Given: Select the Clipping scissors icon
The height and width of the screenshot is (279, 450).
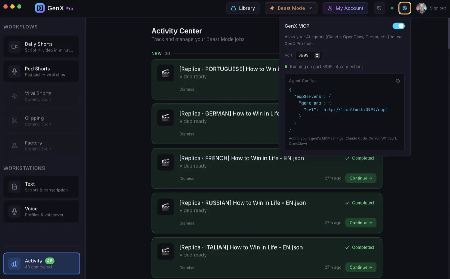Looking at the screenshot, I should [14, 121].
